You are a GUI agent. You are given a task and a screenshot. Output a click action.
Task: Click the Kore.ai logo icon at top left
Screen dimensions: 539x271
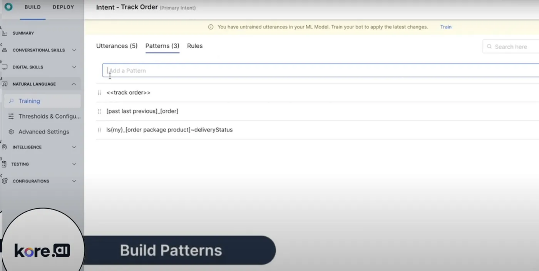pyautogui.click(x=8, y=7)
